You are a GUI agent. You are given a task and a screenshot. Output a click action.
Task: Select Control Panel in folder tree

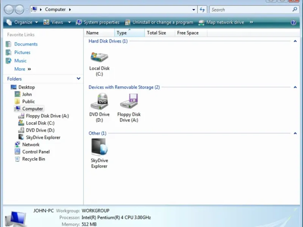point(36,152)
